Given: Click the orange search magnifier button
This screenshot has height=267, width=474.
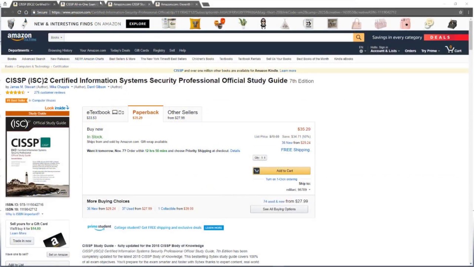Looking at the screenshot, I should point(358,37).
